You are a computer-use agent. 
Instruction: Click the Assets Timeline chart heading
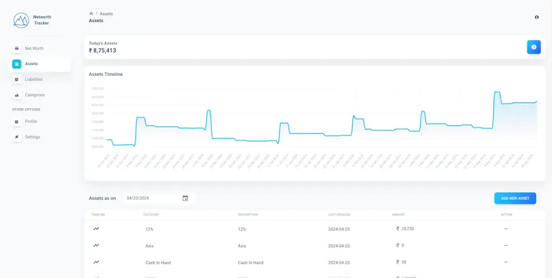106,75
